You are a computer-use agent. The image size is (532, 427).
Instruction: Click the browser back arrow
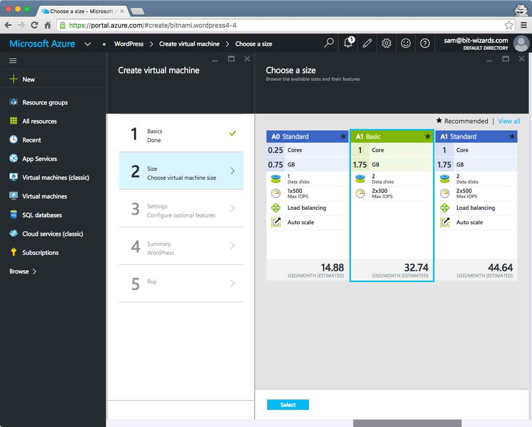8,25
